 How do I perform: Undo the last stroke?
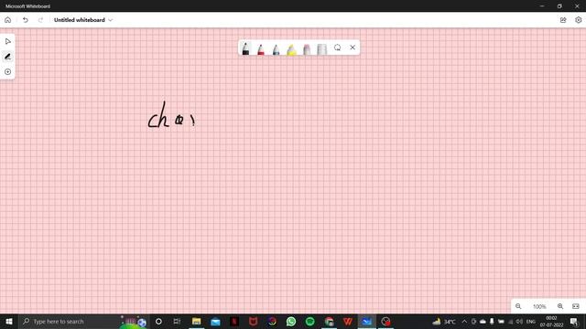[25, 20]
